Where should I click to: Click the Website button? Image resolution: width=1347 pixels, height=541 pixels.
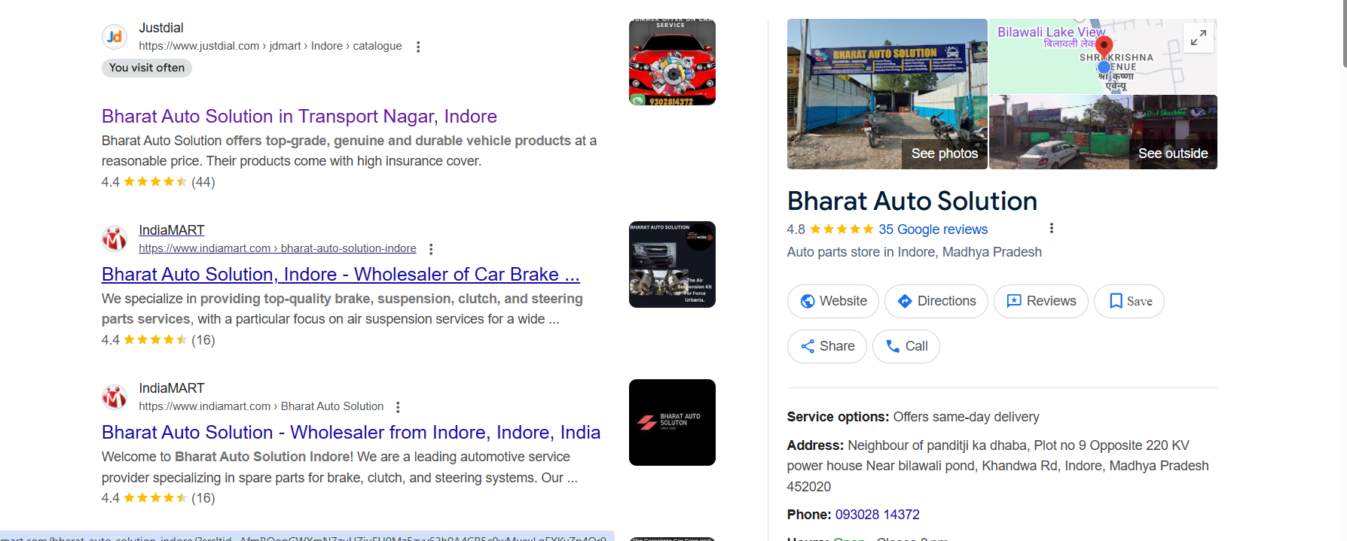pyautogui.click(x=833, y=301)
